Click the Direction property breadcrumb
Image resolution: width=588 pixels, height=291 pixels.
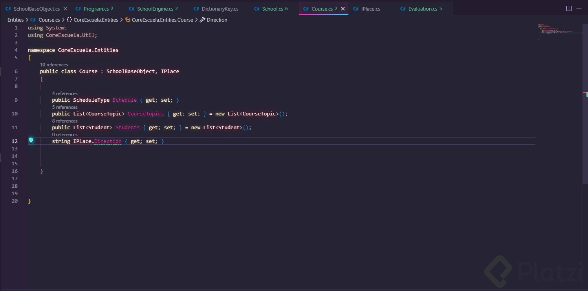tap(217, 20)
